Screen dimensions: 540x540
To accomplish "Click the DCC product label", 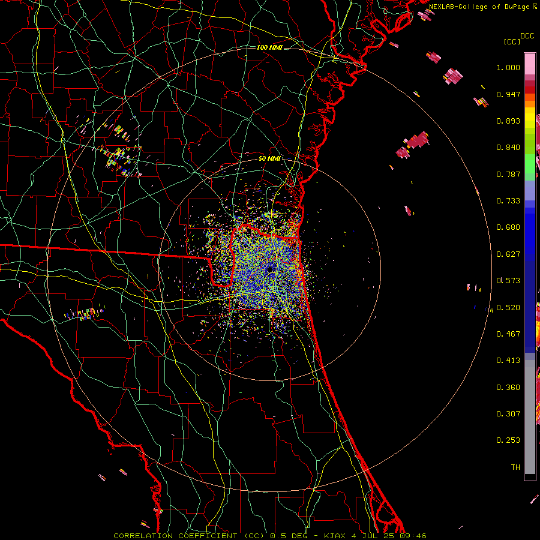I will click(527, 36).
